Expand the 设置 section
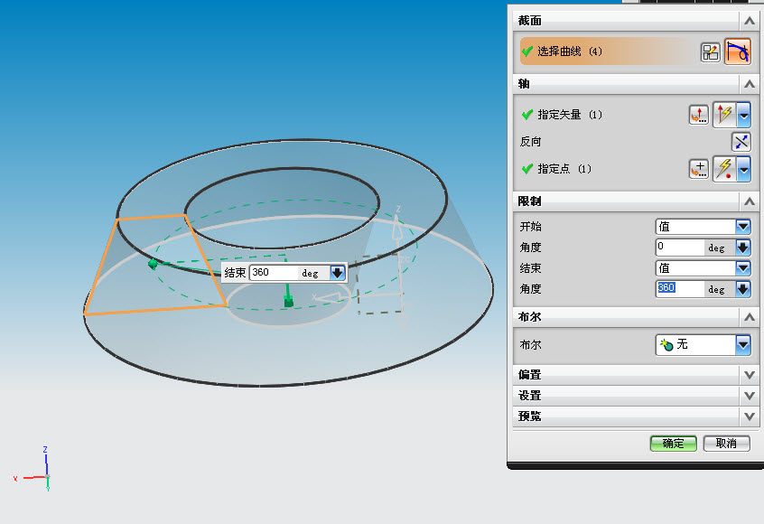Viewport: 764px width, 524px height. 749,396
